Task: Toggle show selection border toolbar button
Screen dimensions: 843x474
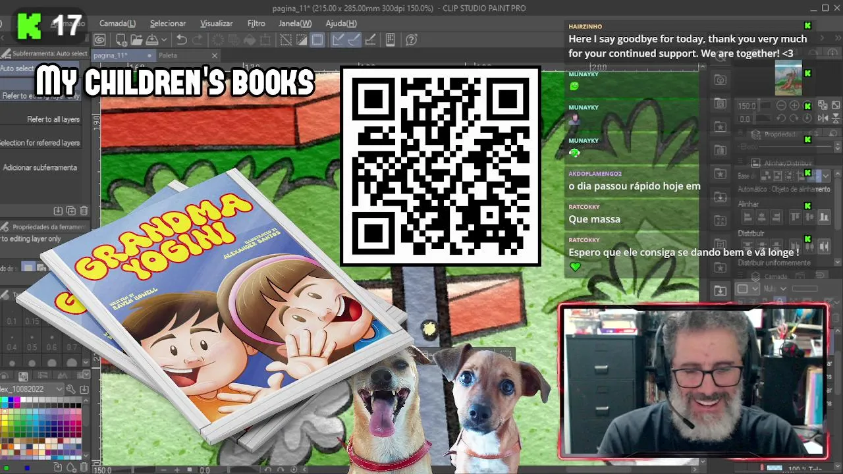Action: 317,40
